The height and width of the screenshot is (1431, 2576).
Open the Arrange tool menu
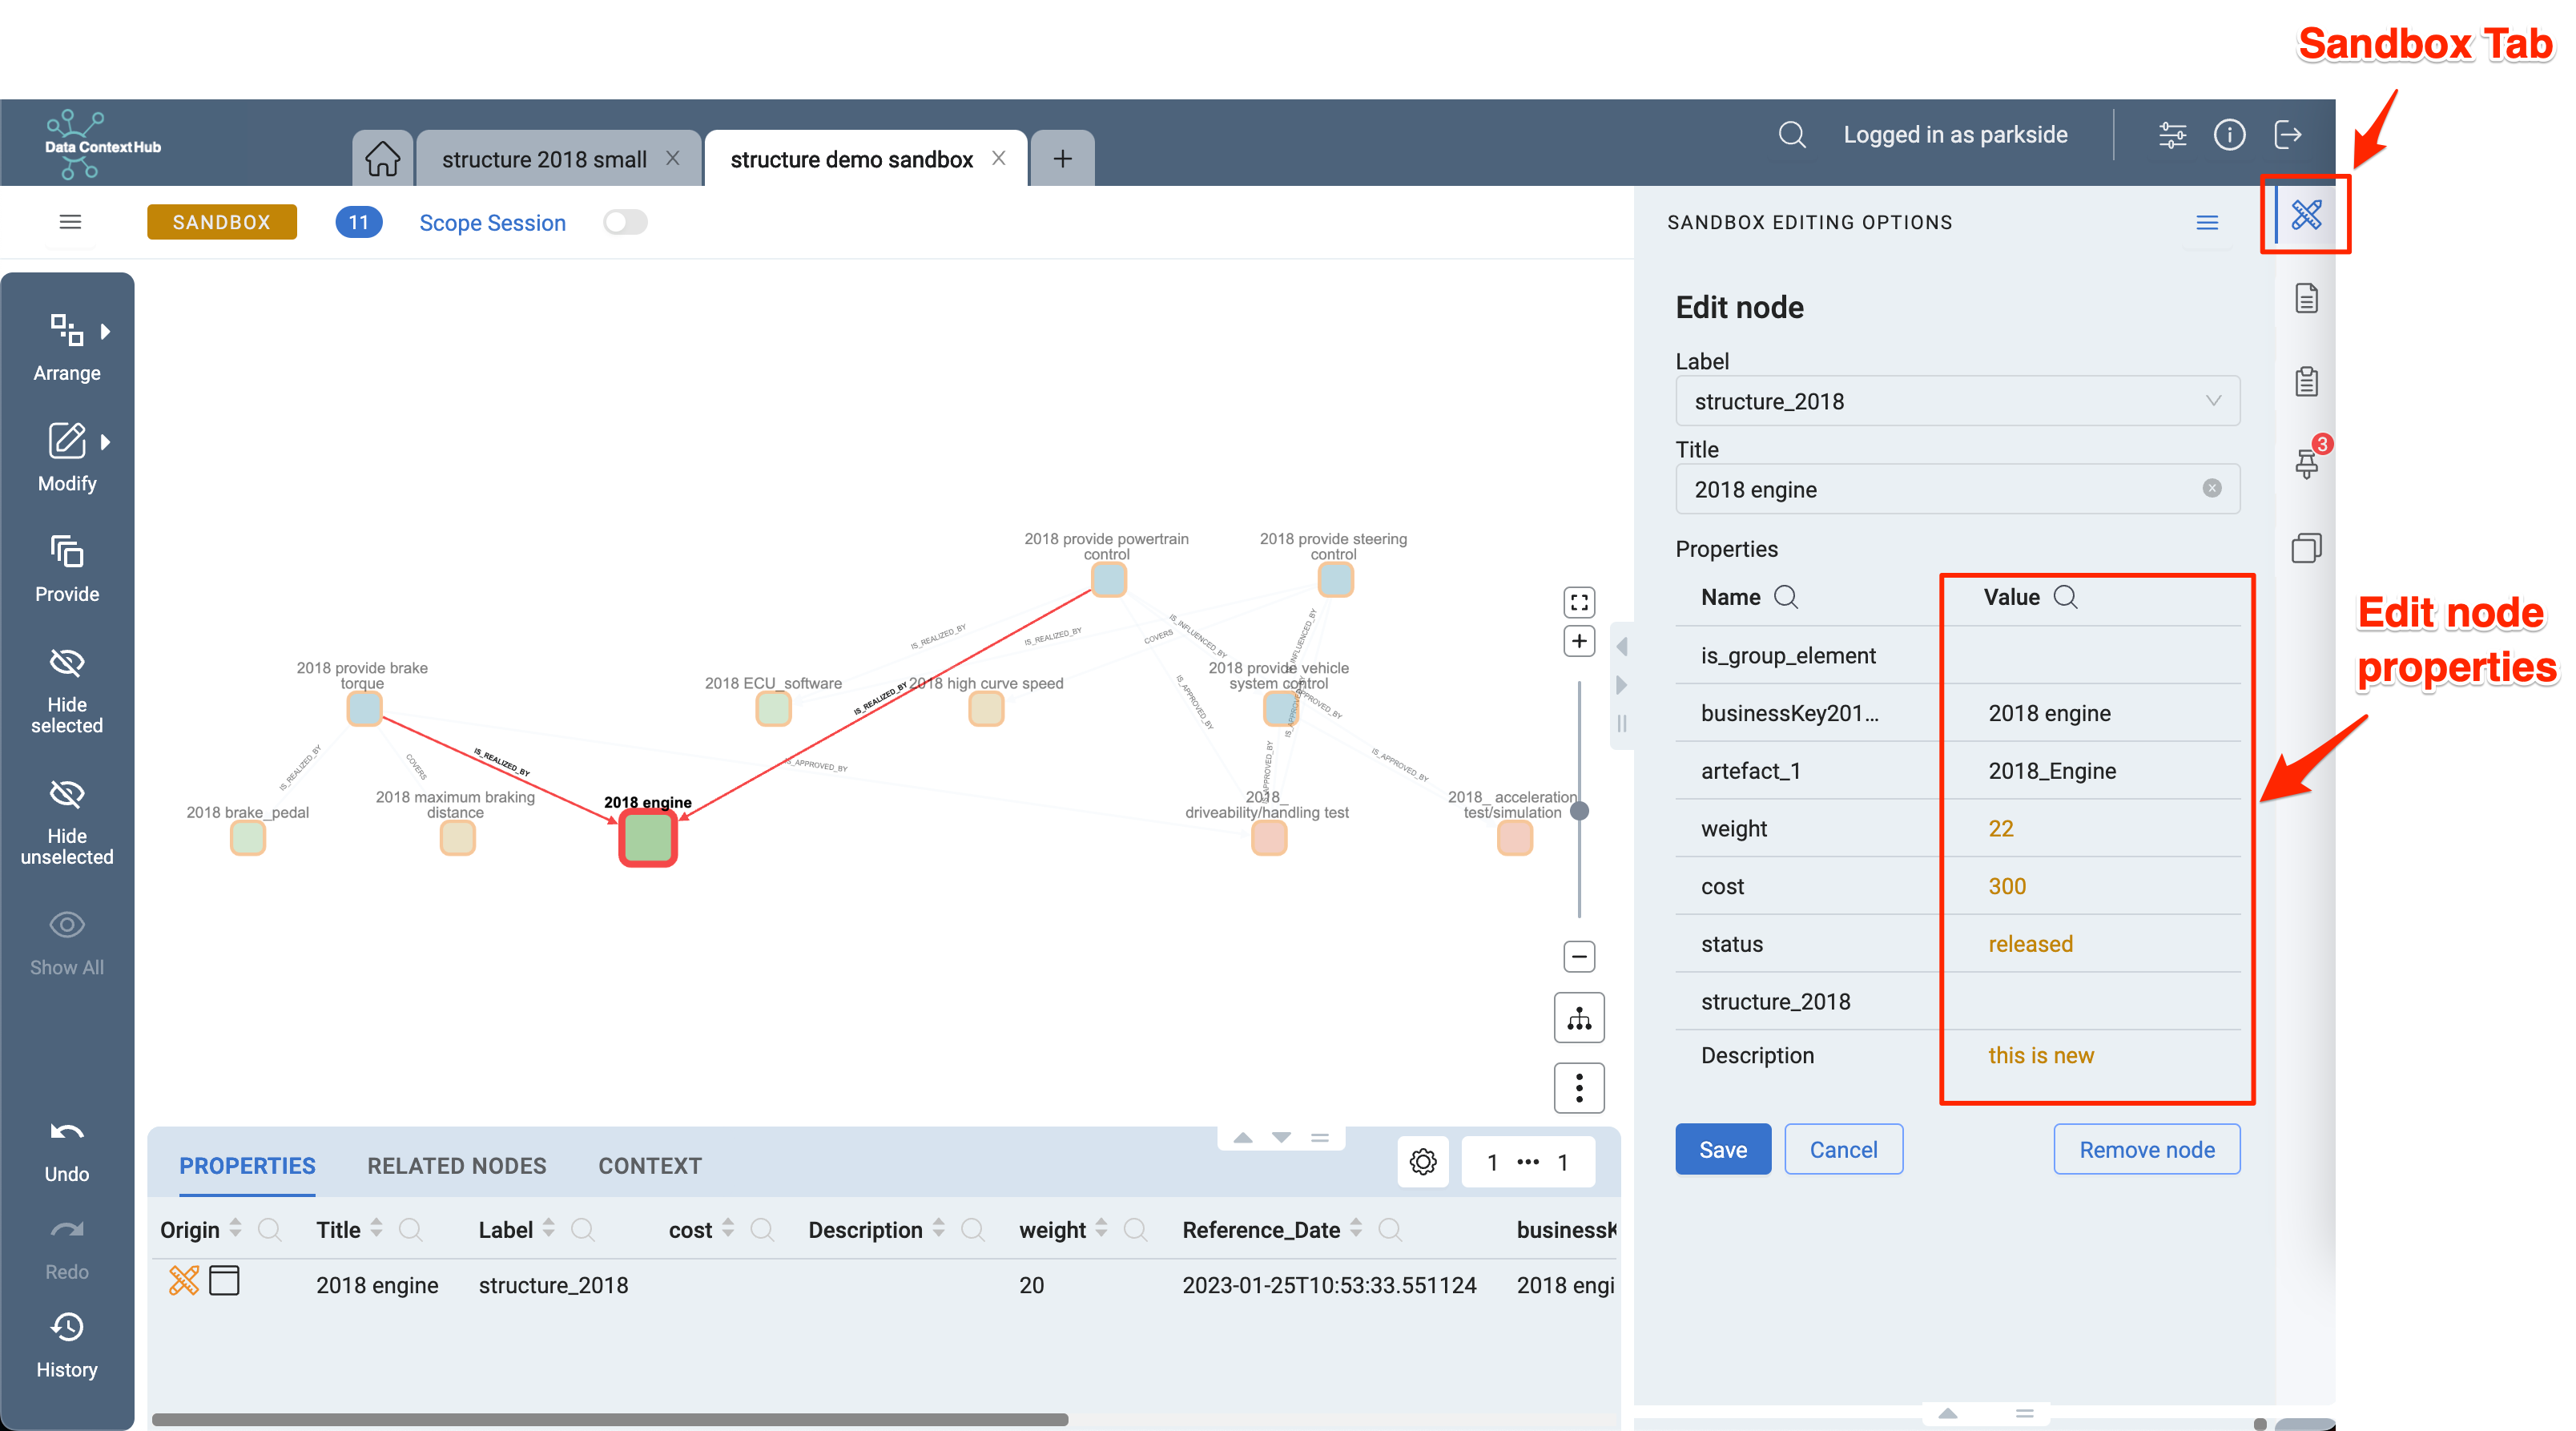[67, 347]
